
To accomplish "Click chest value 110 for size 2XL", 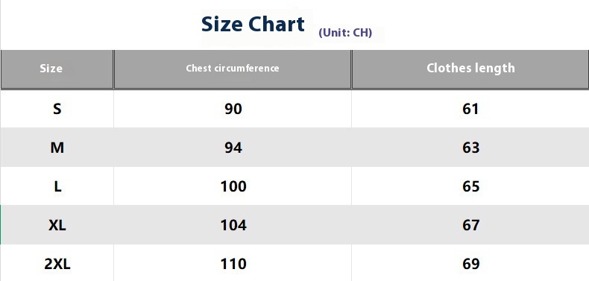I will (x=233, y=264).
